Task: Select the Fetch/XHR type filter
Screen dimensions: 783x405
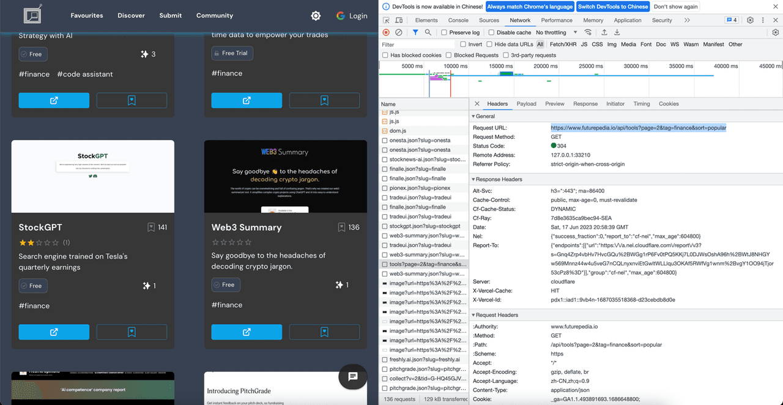Action: (563, 45)
